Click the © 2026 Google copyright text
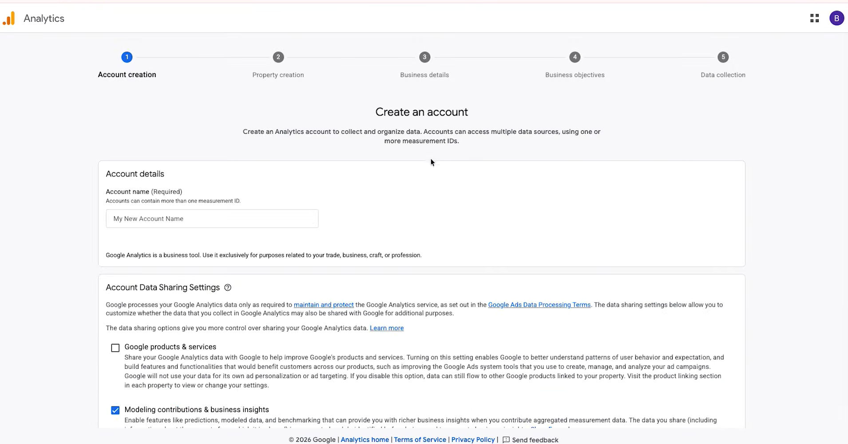The image size is (848, 444). [312, 440]
